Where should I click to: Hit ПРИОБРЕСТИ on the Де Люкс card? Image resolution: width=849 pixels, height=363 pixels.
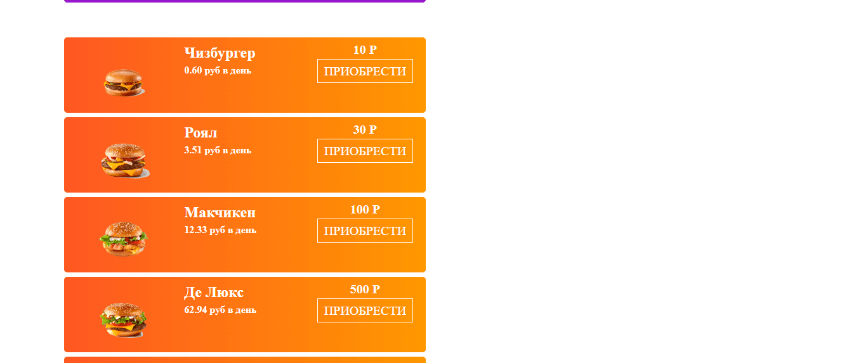(365, 310)
